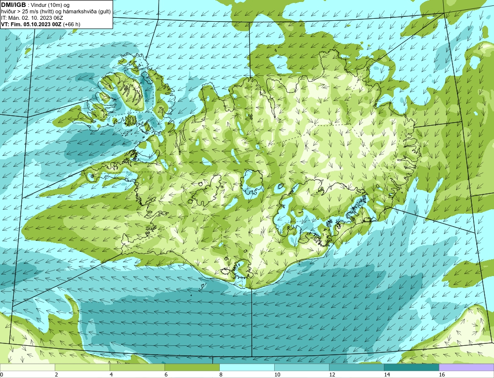Click the 4–6 m/s legend color swatch
Image resolution: width=494 pixels, height=378 pixels.
137,367
